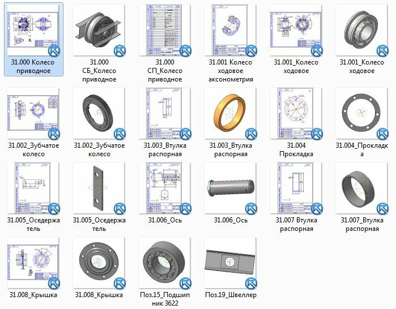The image size is (396, 309).
Task: Select the 31.001_Колесо ходовое 3D wheel model
Action: pos(361,30)
